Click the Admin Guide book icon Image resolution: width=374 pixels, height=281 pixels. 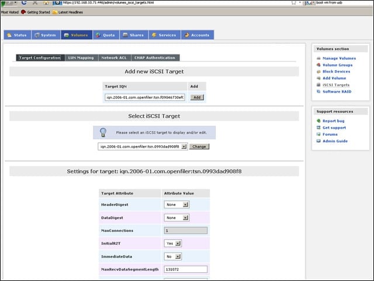pos(318,141)
